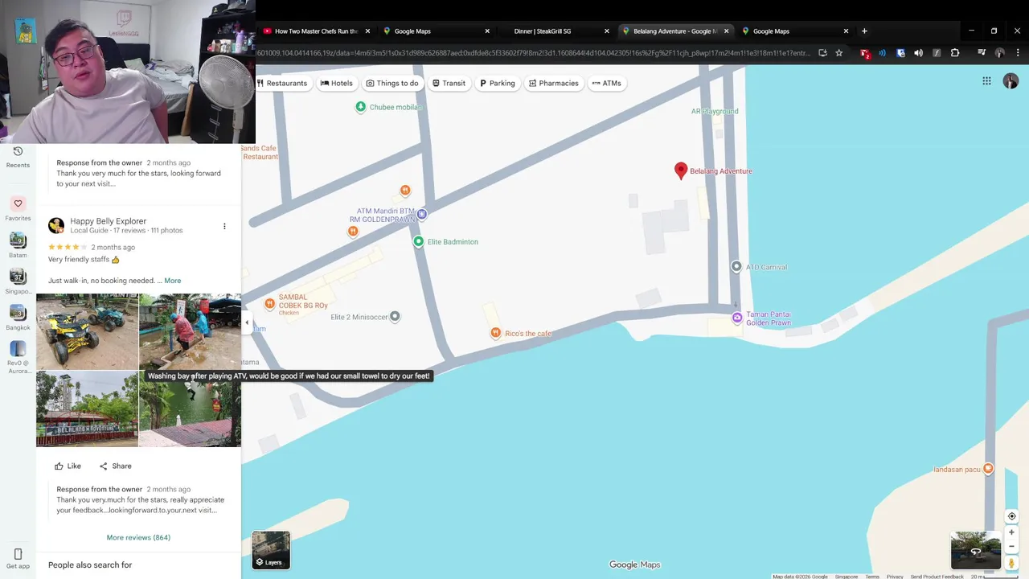Select the landasan pacu marker
This screenshot has width=1029, height=579.
988,469
